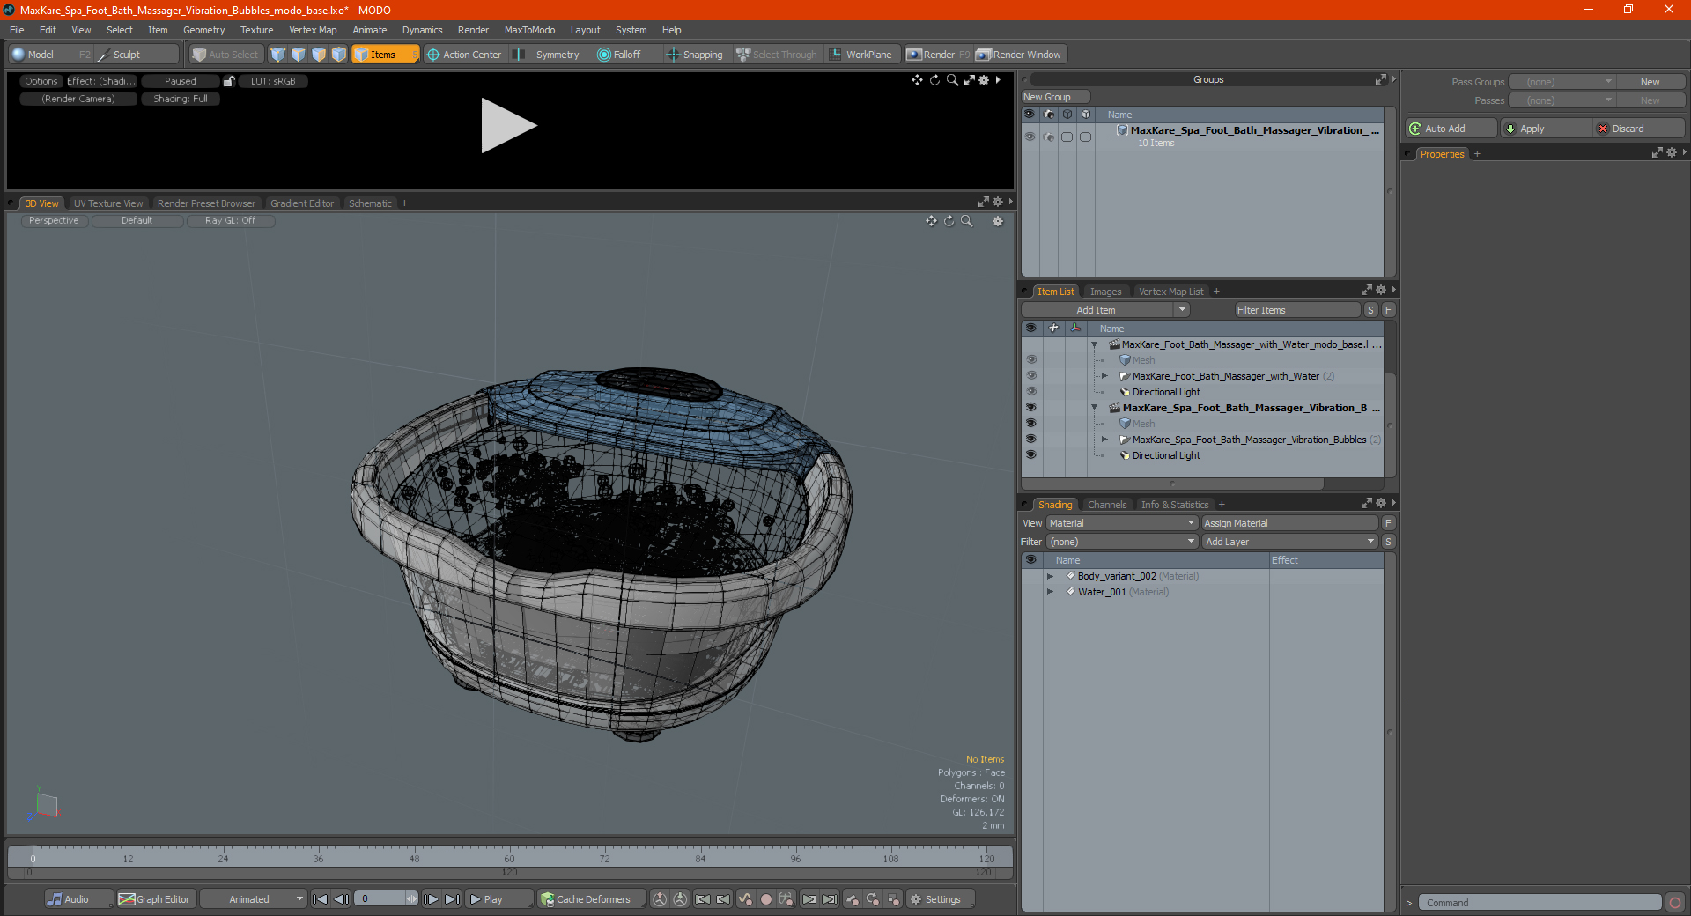Select Materials selection mode icon
The image size is (1691, 916).
(339, 55)
